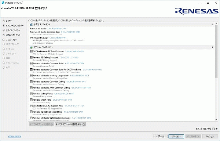The width and height of the screenshot is (220, 141).
Task: Uncheck Renesas RZ Debug Support checkbox
Action: coord(31,57)
